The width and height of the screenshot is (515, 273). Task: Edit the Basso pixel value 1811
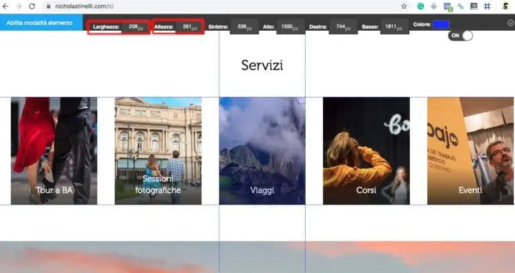pos(395,27)
